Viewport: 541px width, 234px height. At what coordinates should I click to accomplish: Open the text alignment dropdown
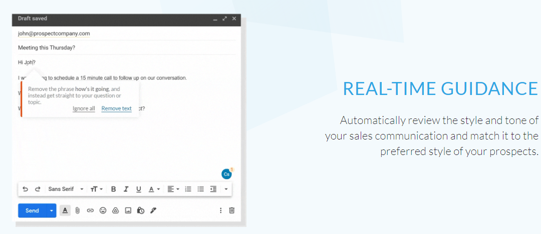pyautogui.click(x=173, y=189)
